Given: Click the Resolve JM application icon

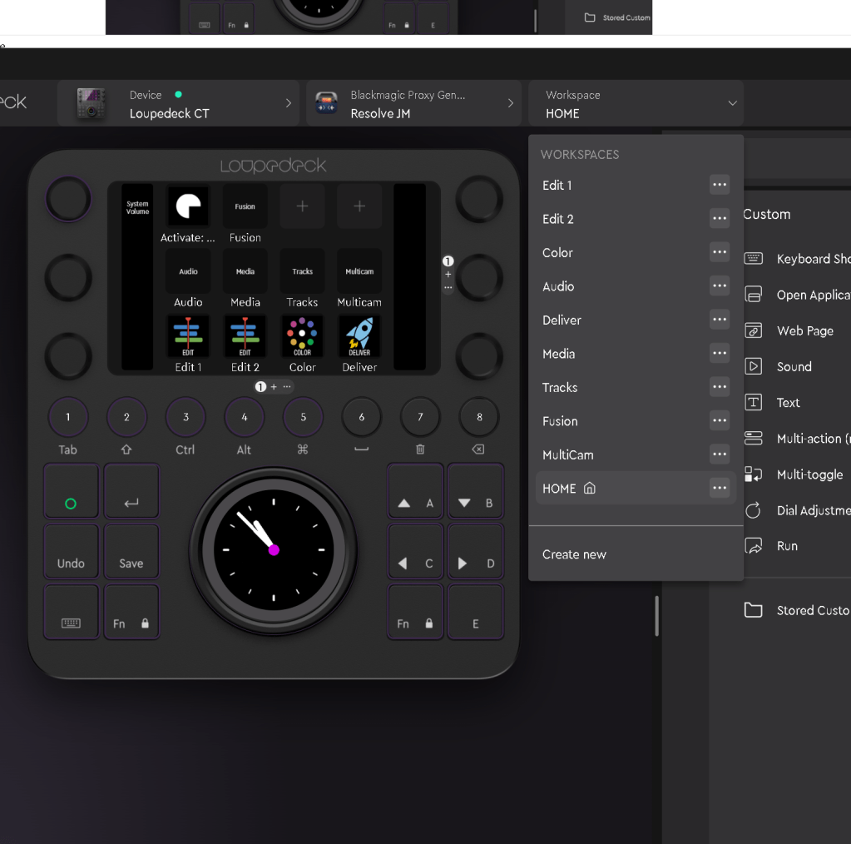Looking at the screenshot, I should click(327, 103).
